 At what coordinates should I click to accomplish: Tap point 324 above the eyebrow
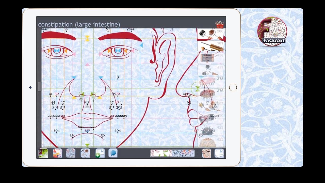point(131,29)
